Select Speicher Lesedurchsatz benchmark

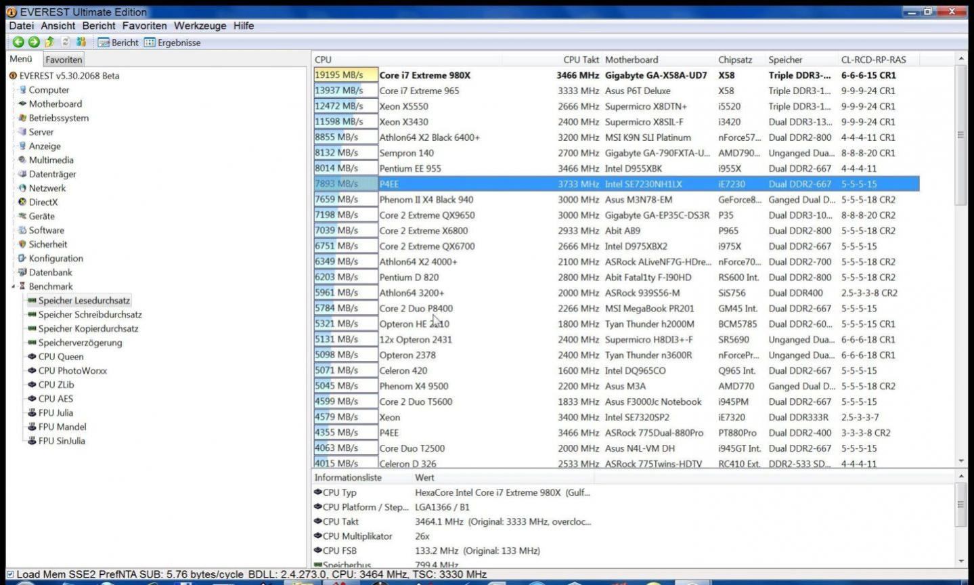[x=79, y=301]
